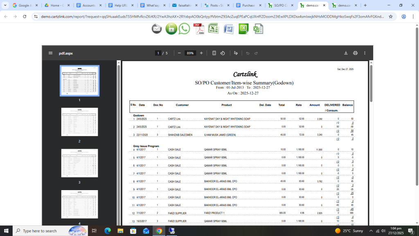Bookmark this page with the star icon
The image size is (419, 236).
(391, 17)
